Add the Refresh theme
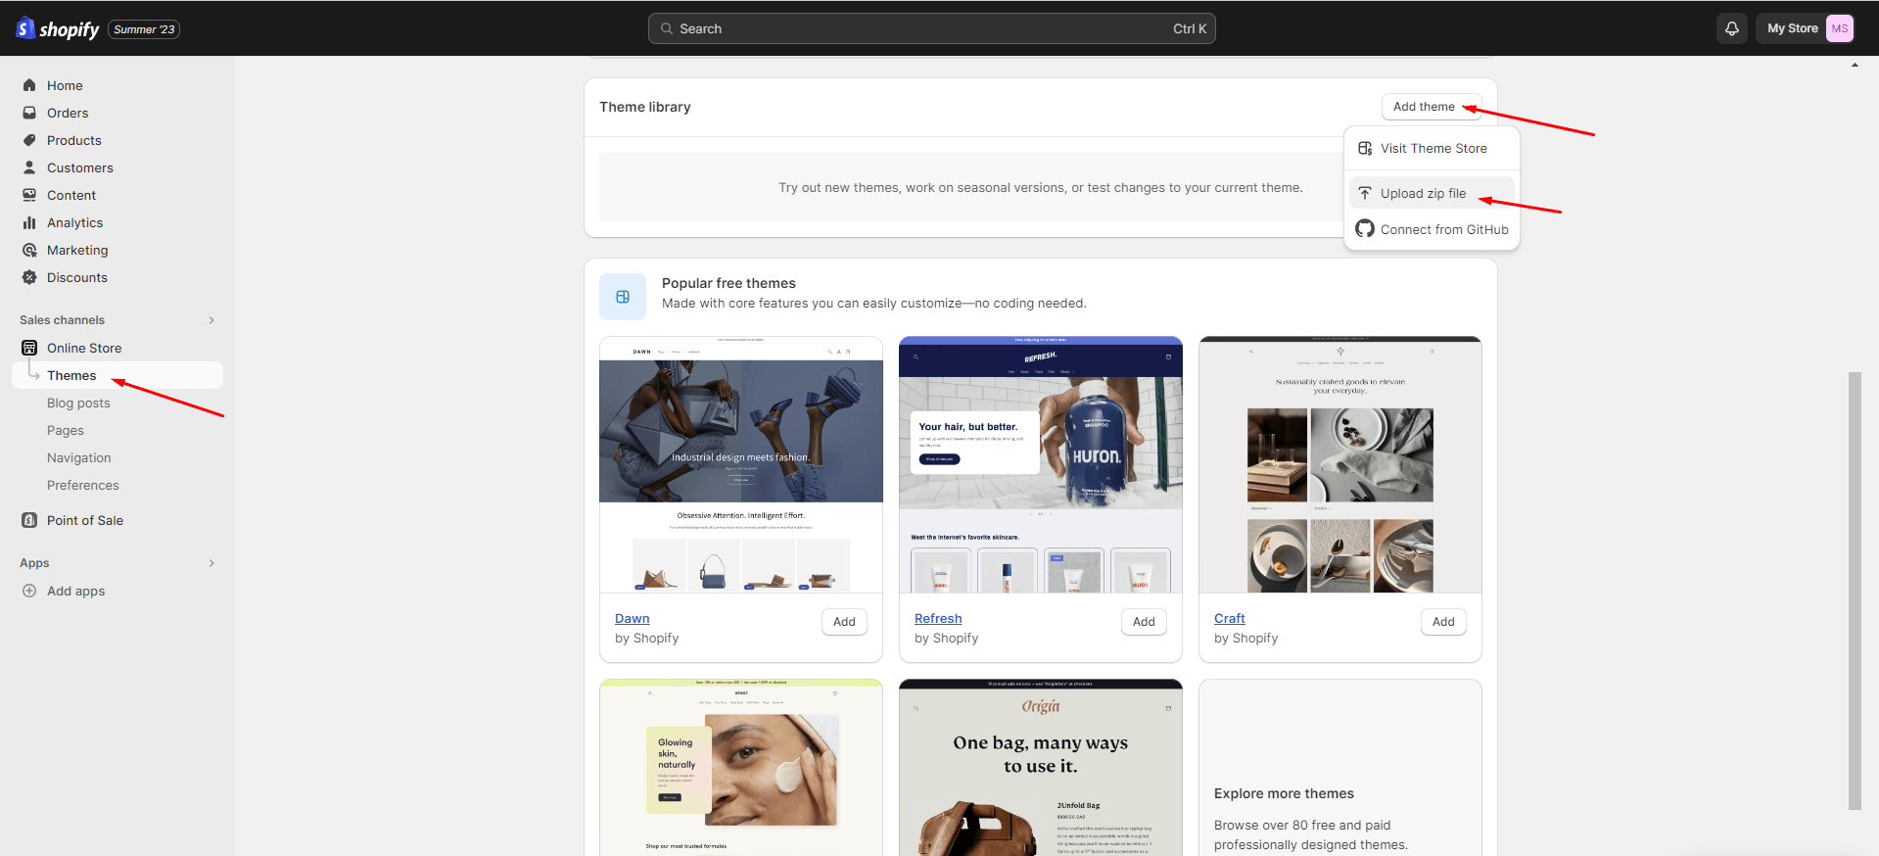This screenshot has width=1879, height=856. [x=1144, y=622]
